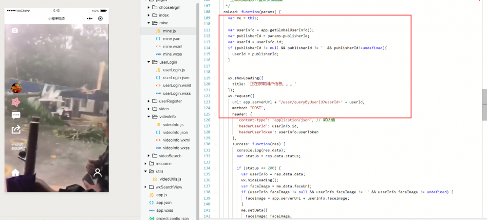This screenshot has height=220, width=487.
Task: Collapse the utils folder
Action: [145, 171]
